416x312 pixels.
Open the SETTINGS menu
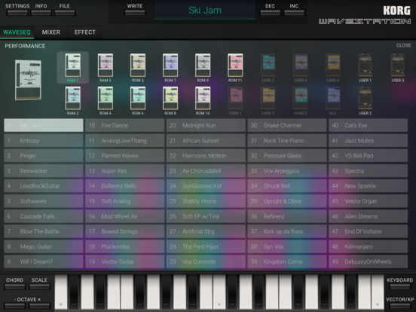tap(17, 12)
